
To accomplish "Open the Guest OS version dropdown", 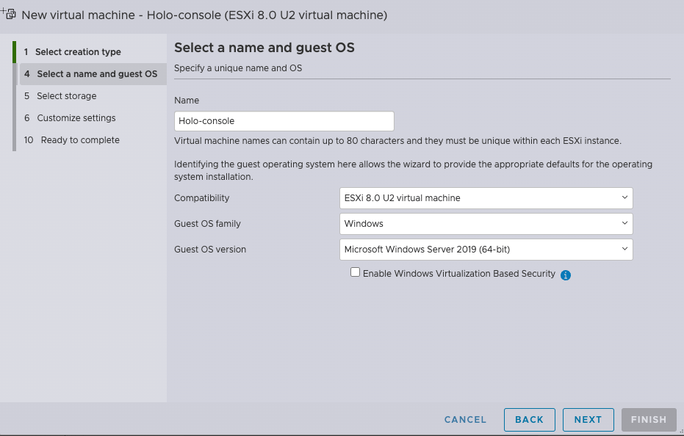I will click(486, 250).
